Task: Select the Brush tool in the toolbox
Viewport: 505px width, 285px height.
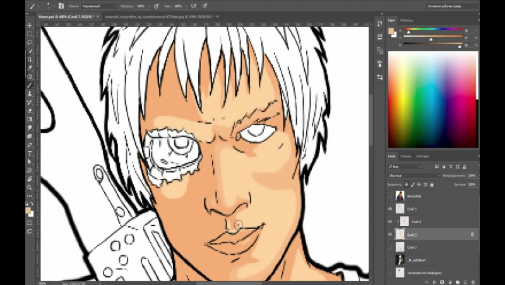Action: click(30, 85)
